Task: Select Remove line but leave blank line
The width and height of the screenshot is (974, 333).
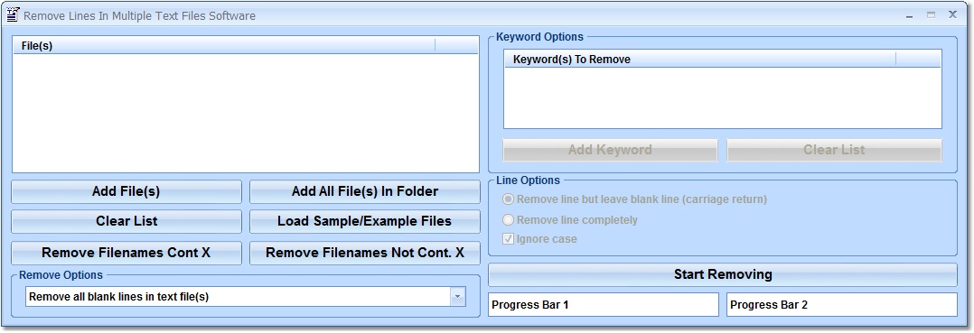Action: [635, 199]
